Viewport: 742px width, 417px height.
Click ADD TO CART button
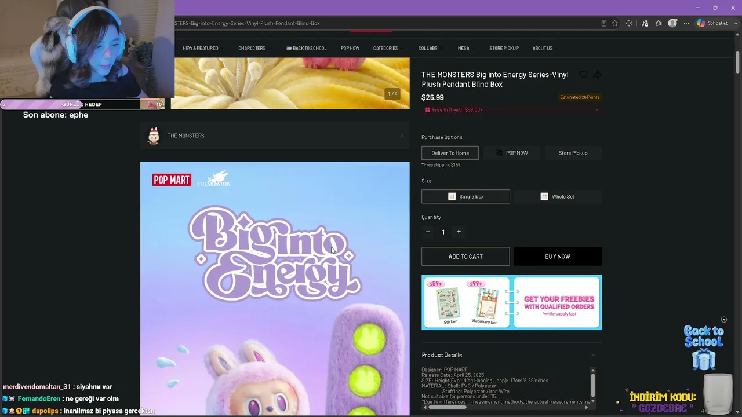(465, 257)
